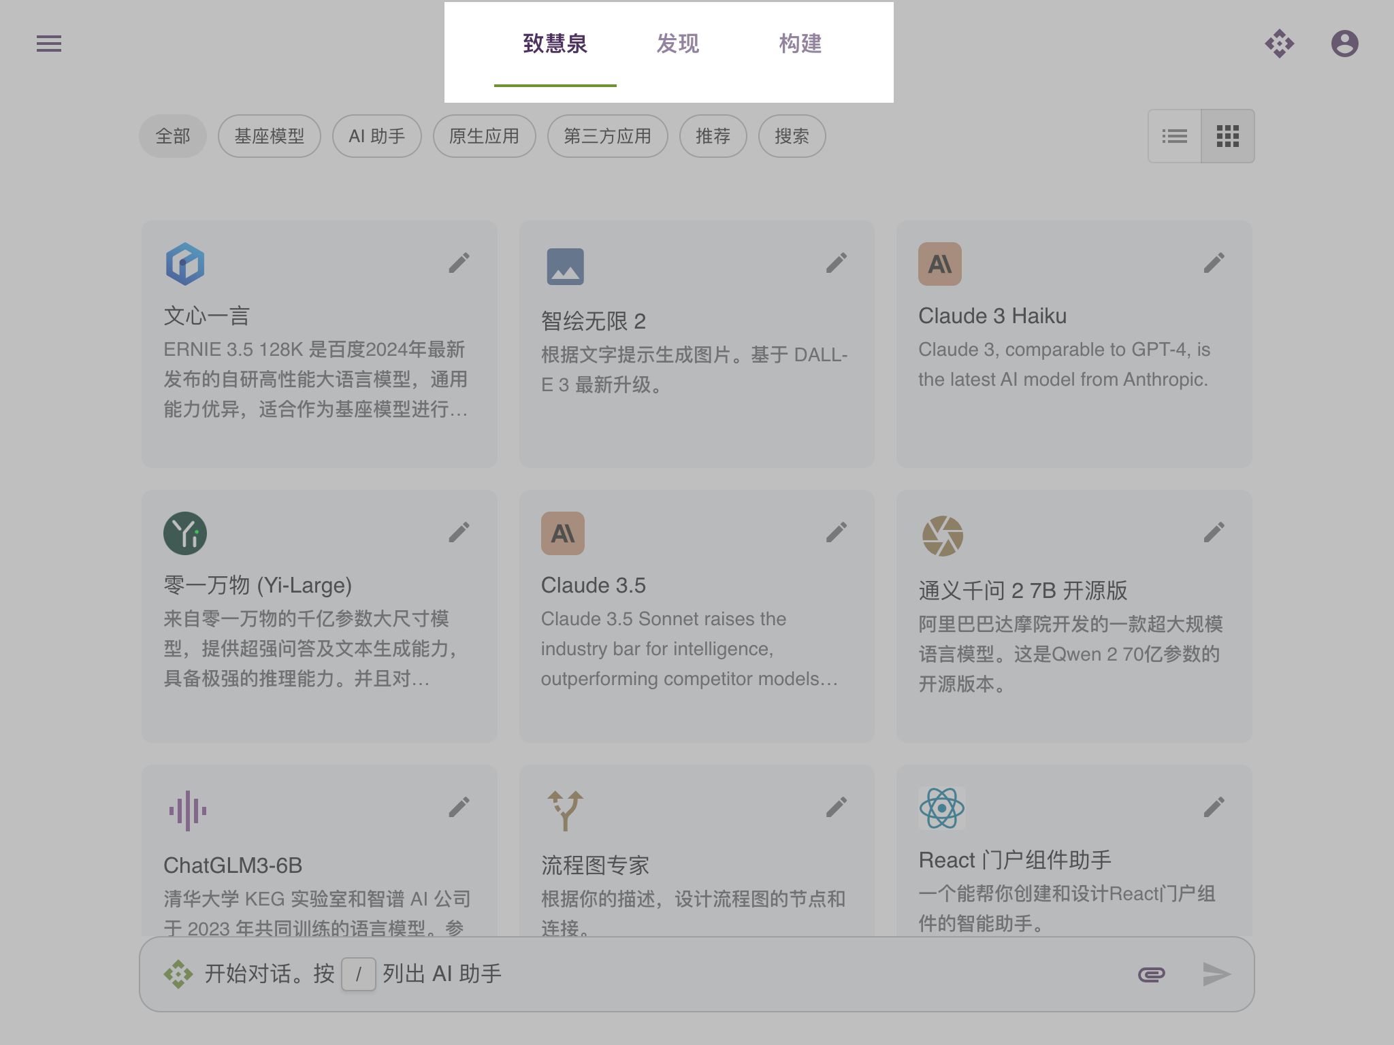Click the 流程图专家 branching arrows icon
Screen dimensions: 1394x1045
tap(566, 811)
